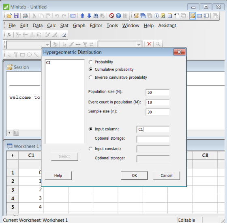Click the C1 cell containing 4
Image resolution: width=227 pixels, height=223 pixels.
point(31,207)
